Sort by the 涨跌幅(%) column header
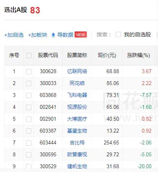 click(138, 56)
